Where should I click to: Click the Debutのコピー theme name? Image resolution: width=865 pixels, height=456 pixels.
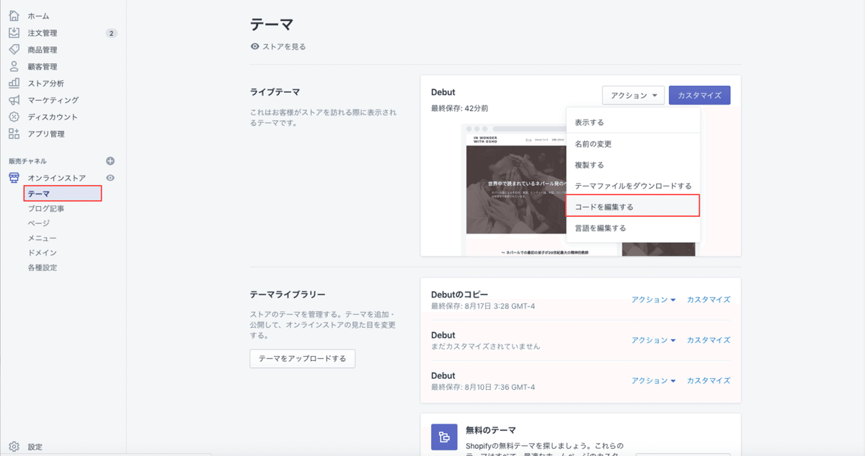pyautogui.click(x=459, y=295)
